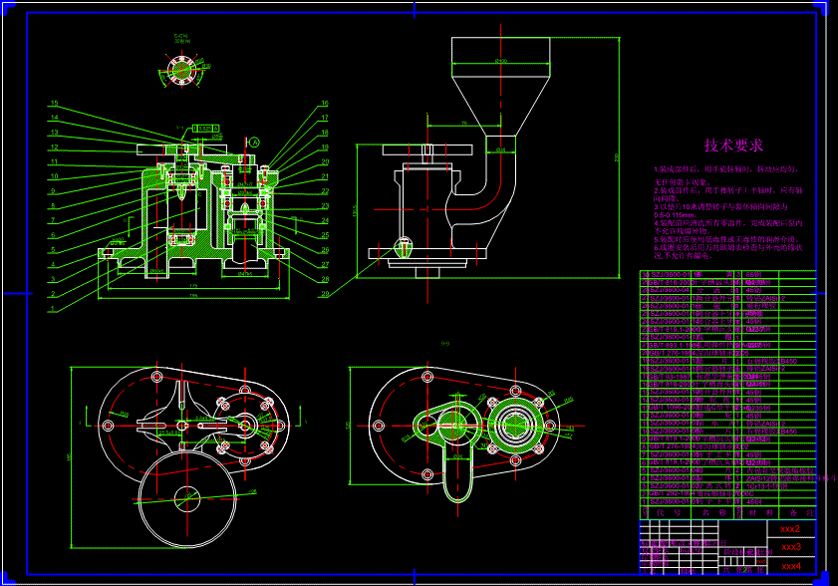Click part callout number 19 right of section view
The image size is (838, 586).
(325, 147)
